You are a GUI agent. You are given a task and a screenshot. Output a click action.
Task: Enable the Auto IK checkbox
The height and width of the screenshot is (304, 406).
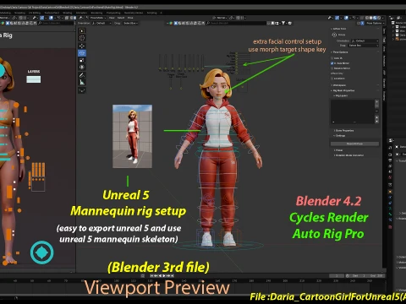pos(332,58)
